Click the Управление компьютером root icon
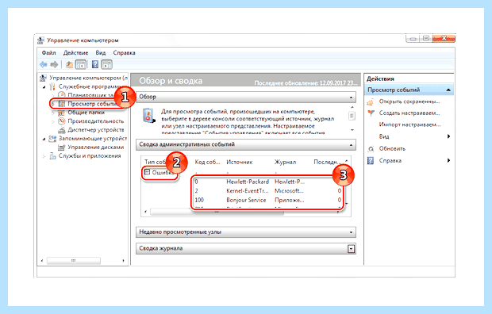The height and width of the screenshot is (314, 492). coord(44,78)
